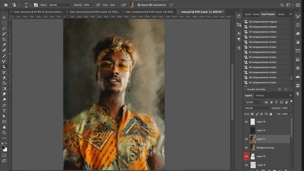Open the Character panel icon
The height and width of the screenshot is (171, 304).
(239, 33)
